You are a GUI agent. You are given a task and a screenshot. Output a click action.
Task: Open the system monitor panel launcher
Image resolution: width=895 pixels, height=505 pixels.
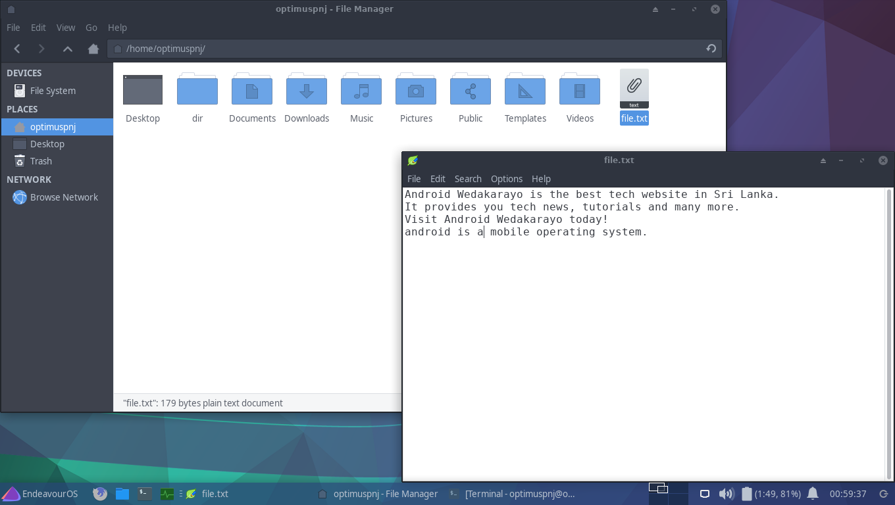pos(167,494)
